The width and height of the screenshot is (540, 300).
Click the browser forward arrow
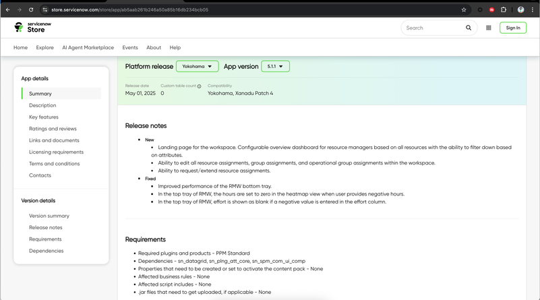pos(20,9)
